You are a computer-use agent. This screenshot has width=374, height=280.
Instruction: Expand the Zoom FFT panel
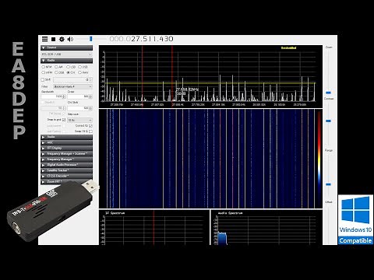point(67,182)
